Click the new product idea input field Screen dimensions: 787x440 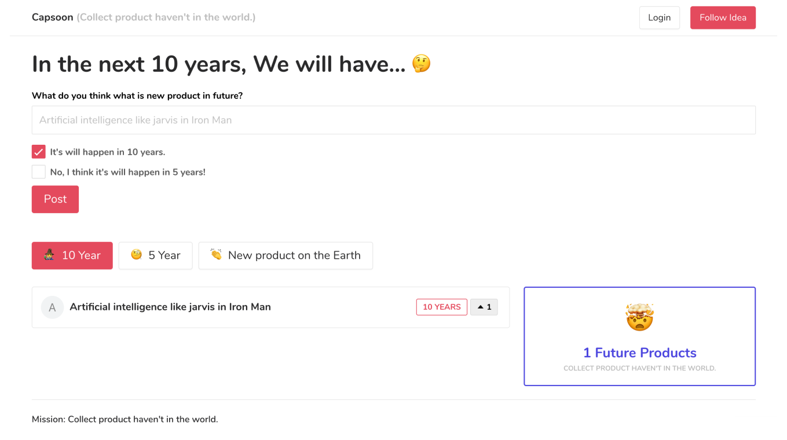(x=394, y=120)
